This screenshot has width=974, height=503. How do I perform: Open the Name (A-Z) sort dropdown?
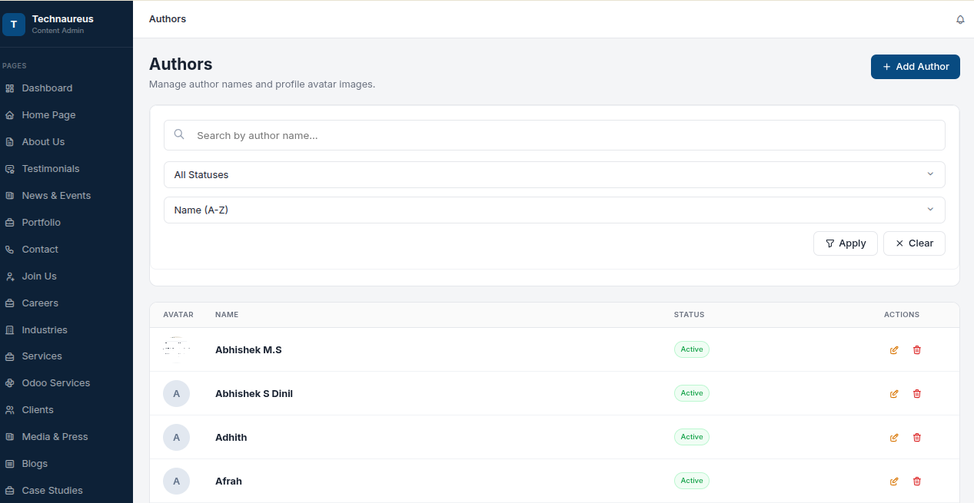(x=554, y=210)
